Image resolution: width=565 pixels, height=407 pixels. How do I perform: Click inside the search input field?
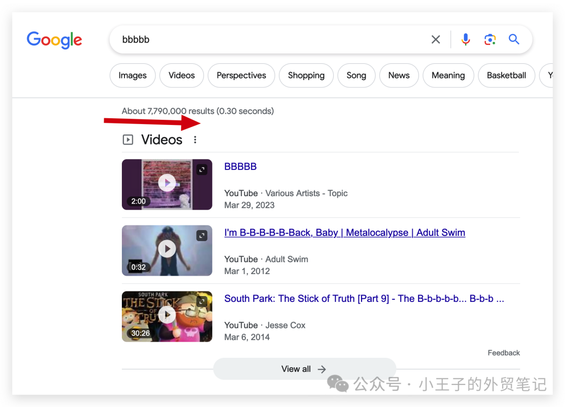pos(262,39)
